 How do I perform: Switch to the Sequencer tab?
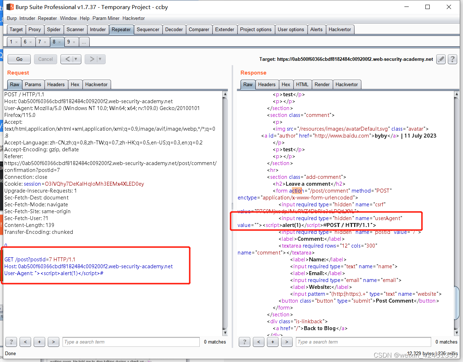click(148, 29)
